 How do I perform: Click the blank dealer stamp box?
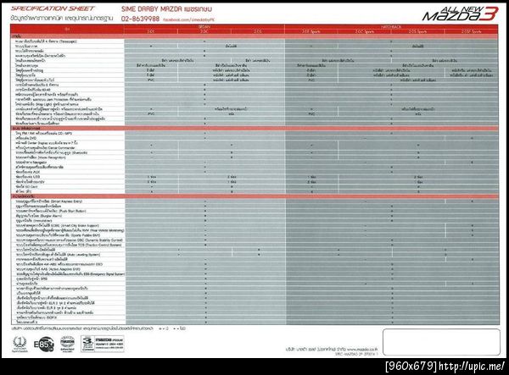coord(441,342)
